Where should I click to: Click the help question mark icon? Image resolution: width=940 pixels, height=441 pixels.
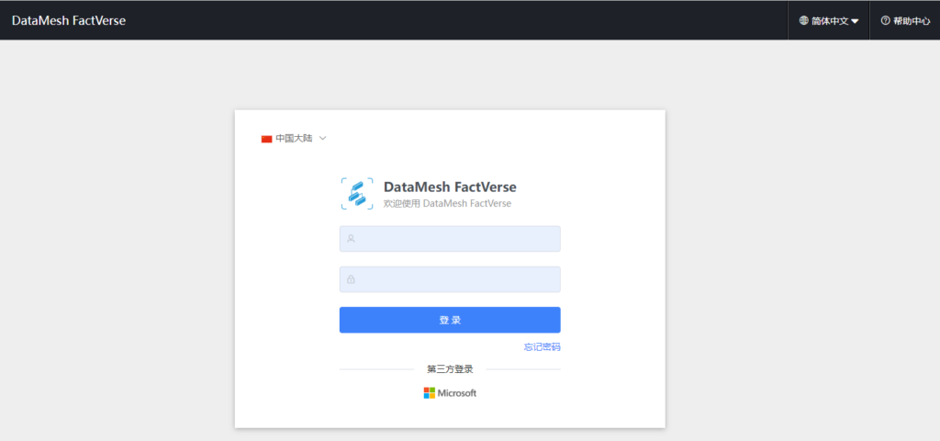886,20
